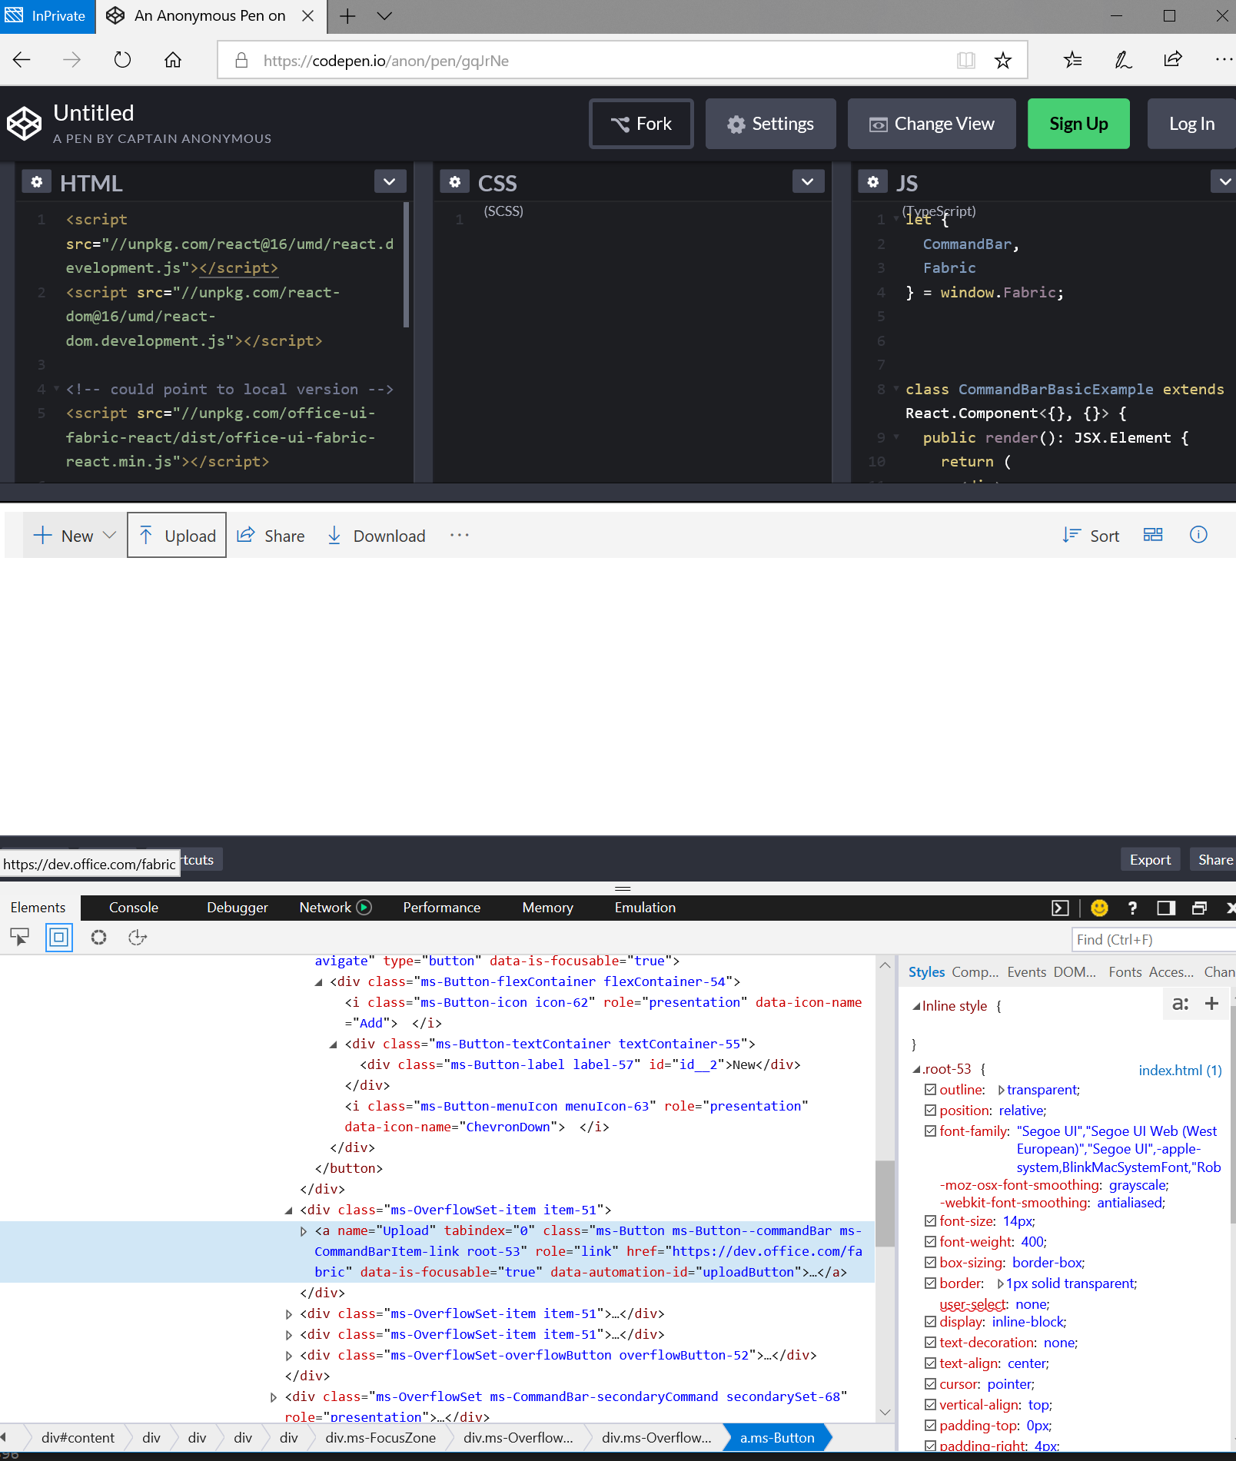Open the Fonts tab in Styles pane
Screen dimensions: 1236x1461
pos(1125,971)
